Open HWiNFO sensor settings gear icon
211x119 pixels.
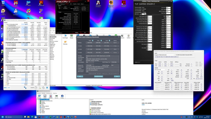pyautogui.click(x=43, y=88)
